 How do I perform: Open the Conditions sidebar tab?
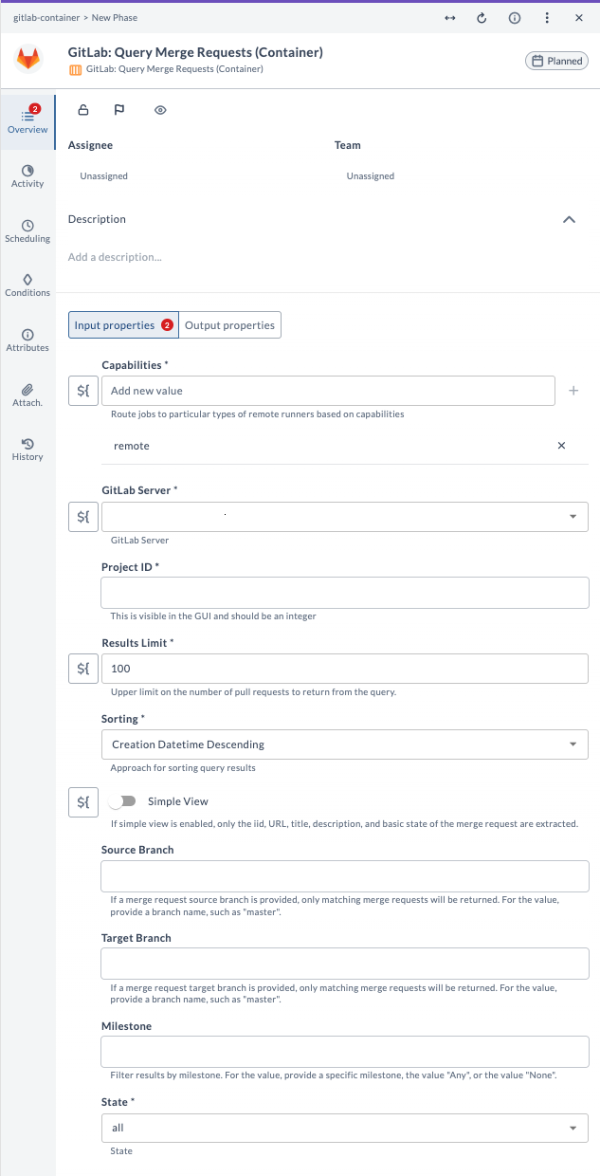[x=27, y=285]
